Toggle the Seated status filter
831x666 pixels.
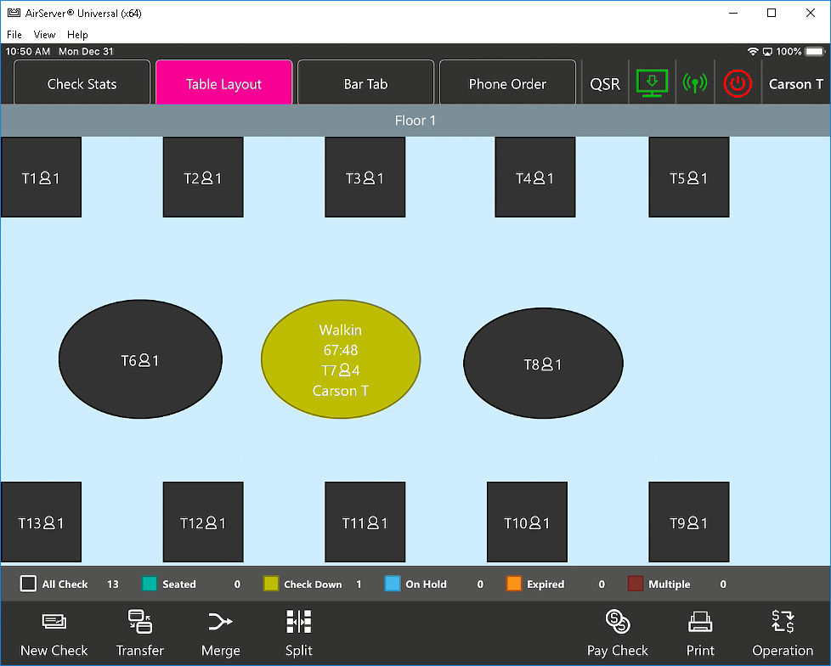150,584
